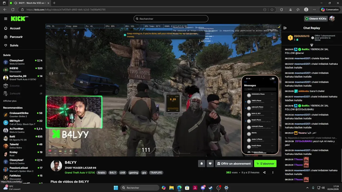Open Ac7ionMan recommended channel
Image resolution: width=342 pixels, height=192 pixels.
point(23,130)
